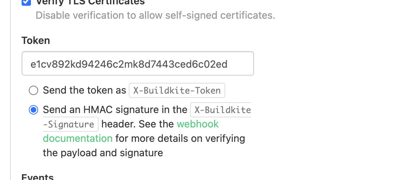This screenshot has height=180, width=403.
Task: Click the "header. See the" text
Action: tap(137, 124)
